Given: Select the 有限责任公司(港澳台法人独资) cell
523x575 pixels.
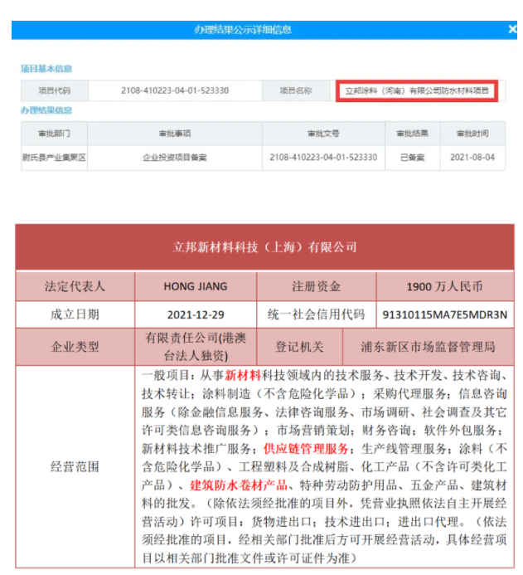Looking at the screenshot, I should click(196, 347).
